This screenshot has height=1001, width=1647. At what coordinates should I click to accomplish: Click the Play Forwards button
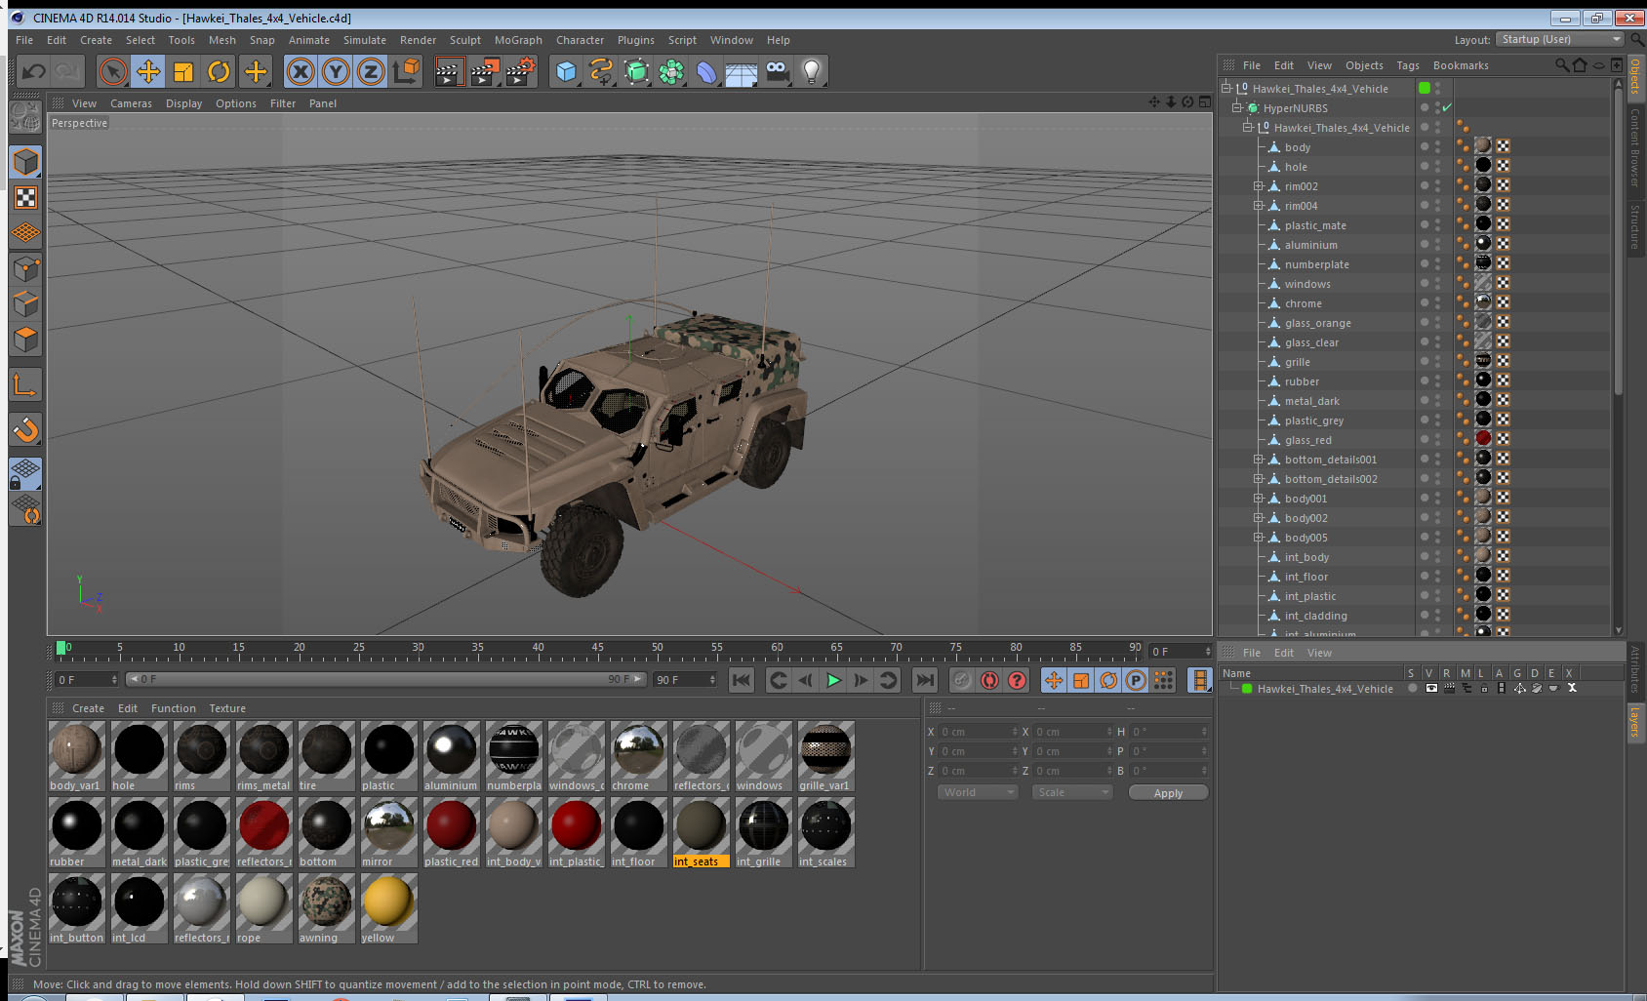click(833, 680)
